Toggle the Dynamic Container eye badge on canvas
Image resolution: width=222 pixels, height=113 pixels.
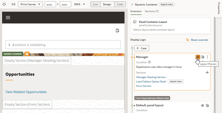27,54
